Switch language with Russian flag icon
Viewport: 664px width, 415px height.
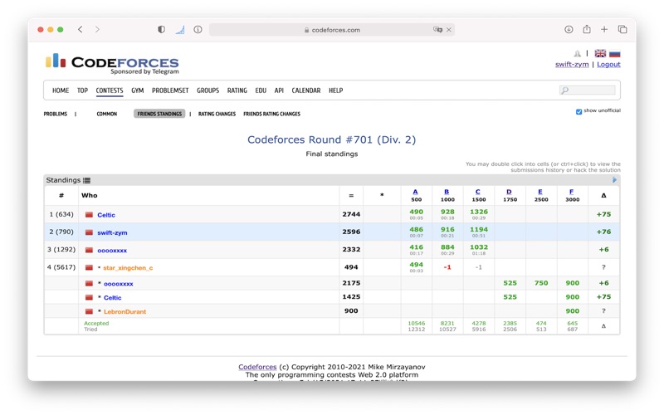[x=614, y=53]
